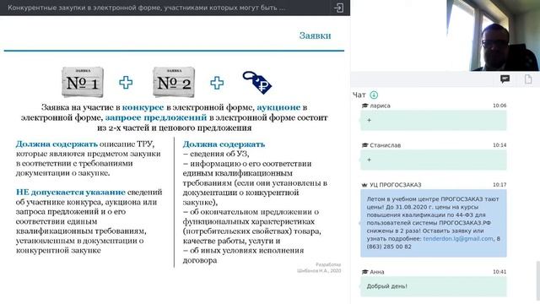Click the Чат panel label

(359, 95)
